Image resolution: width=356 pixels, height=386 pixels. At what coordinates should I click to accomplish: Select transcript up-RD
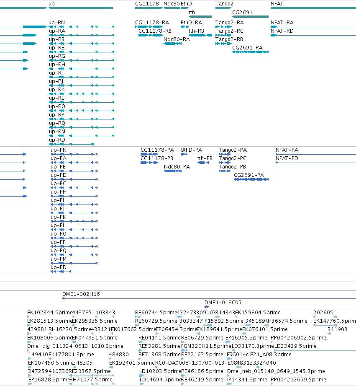click(x=57, y=140)
